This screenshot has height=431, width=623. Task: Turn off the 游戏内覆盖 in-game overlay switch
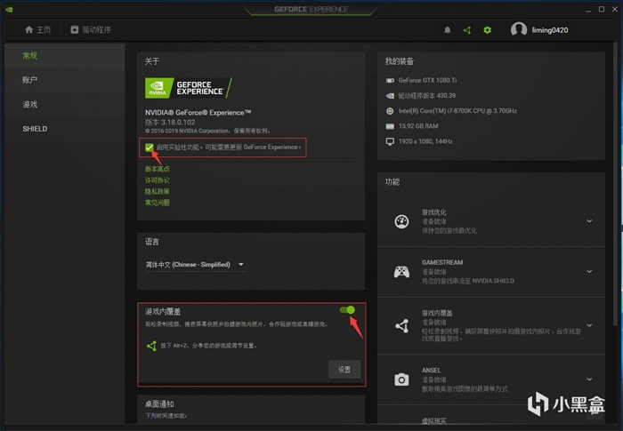pos(347,310)
